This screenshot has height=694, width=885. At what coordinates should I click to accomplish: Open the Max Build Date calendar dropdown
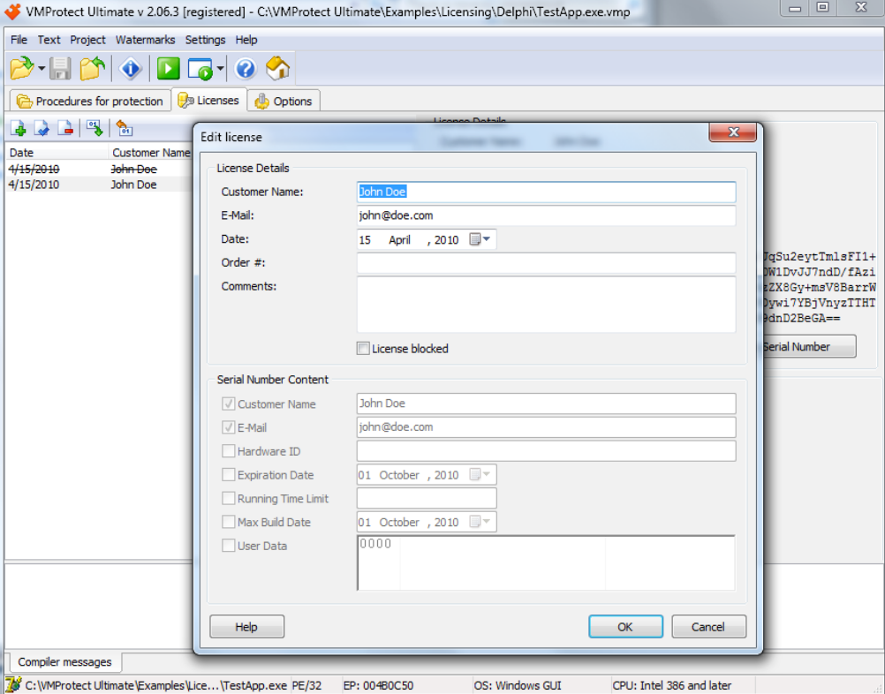pyautogui.click(x=480, y=523)
